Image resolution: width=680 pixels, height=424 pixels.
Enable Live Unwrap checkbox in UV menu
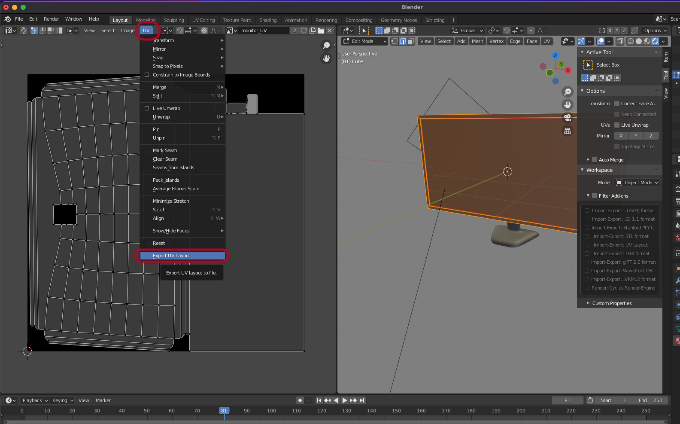click(x=147, y=108)
